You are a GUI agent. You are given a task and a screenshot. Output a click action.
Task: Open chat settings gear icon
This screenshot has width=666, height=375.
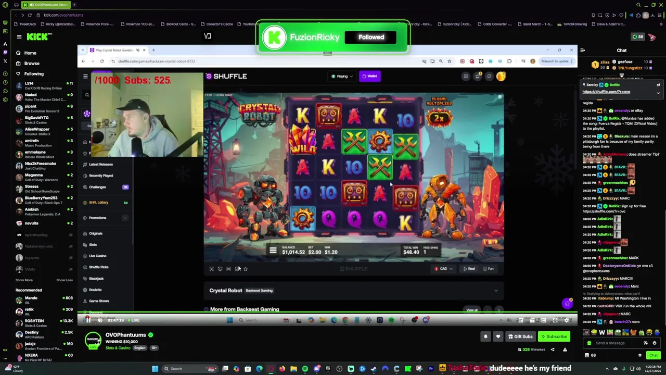[x=640, y=355]
